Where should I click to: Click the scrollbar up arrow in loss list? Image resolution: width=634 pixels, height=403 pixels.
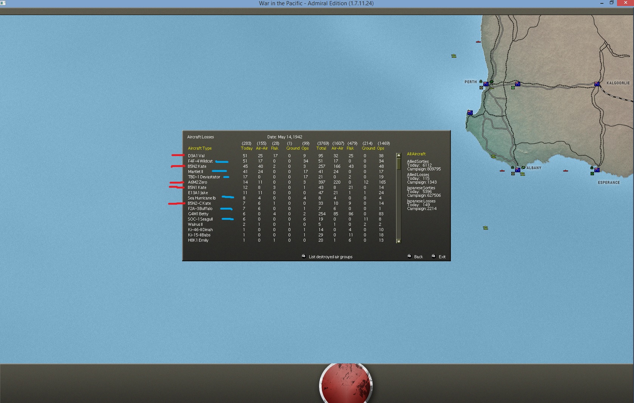[x=398, y=155]
